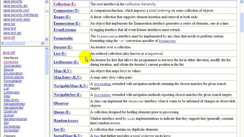The width and height of the screenshot is (244, 137).
Task: Open the java.text.spi package link
Action: point(12,33)
